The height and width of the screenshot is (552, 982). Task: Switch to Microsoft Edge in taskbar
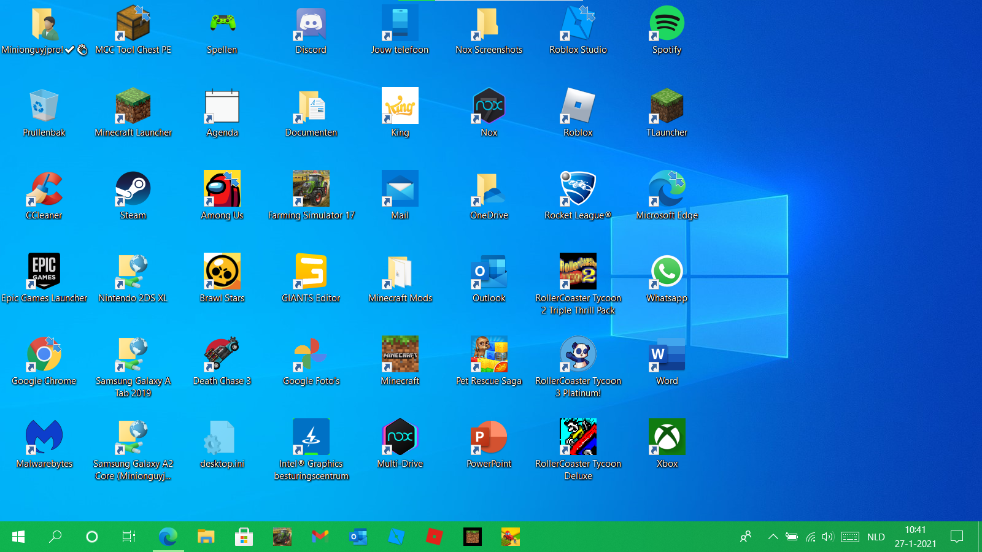tap(168, 537)
